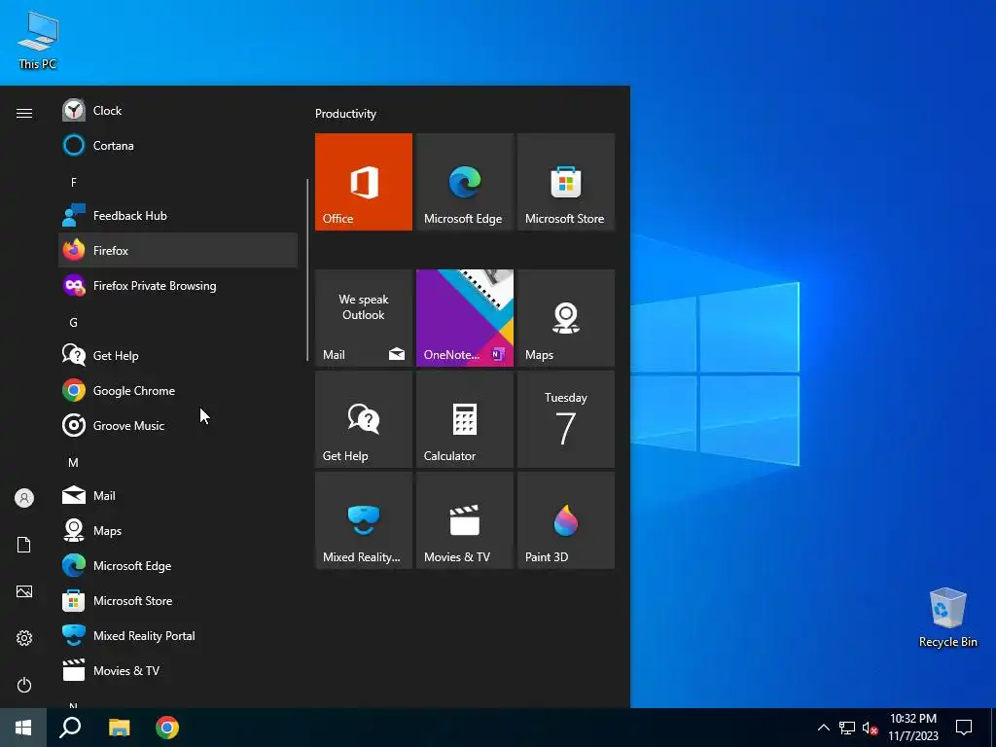Open Groove Music from the app list
This screenshot has width=996, height=747.
click(178, 426)
